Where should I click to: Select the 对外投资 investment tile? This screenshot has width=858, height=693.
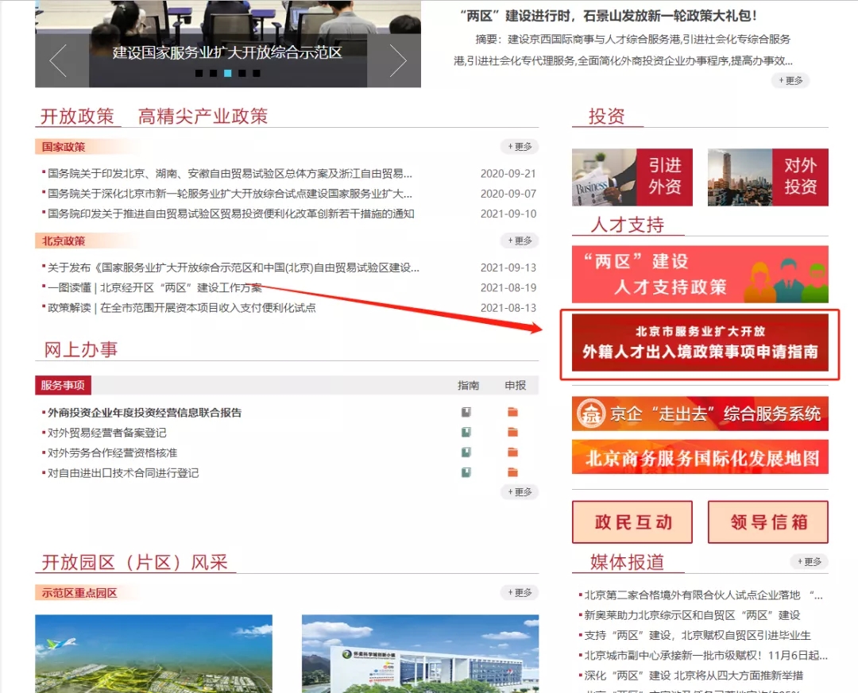point(767,178)
